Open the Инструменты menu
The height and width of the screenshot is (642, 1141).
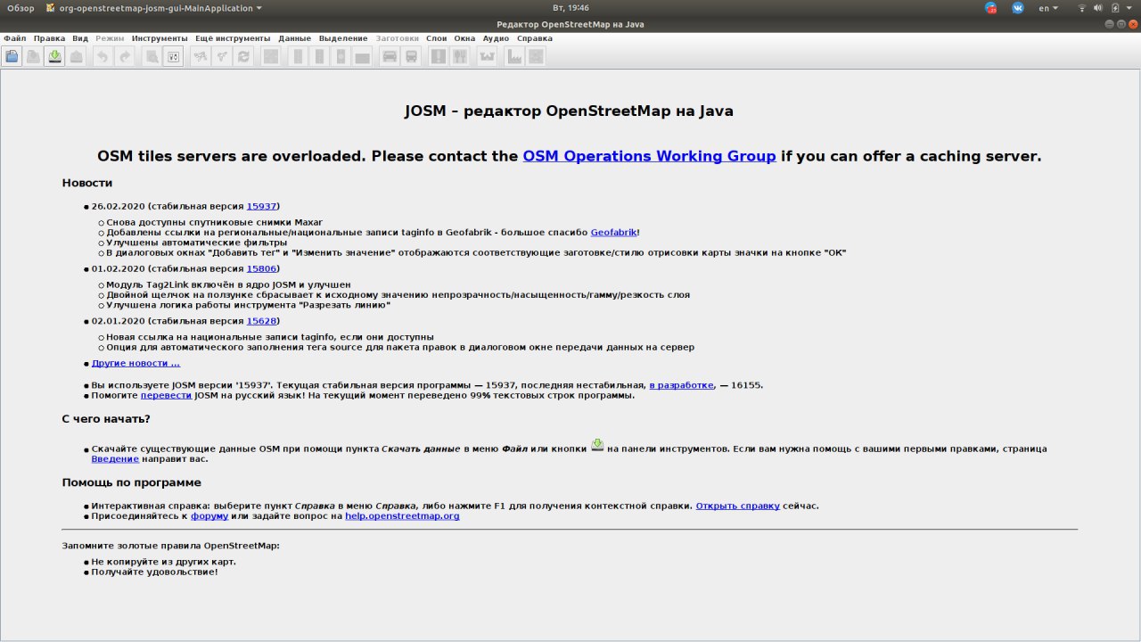point(160,38)
